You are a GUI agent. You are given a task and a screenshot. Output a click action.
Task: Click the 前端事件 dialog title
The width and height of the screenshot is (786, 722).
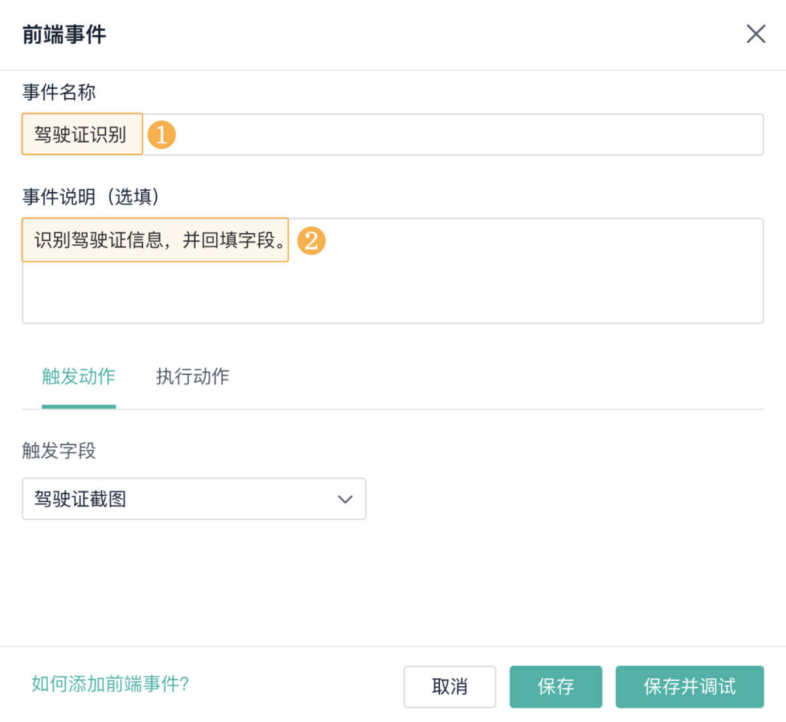(64, 35)
